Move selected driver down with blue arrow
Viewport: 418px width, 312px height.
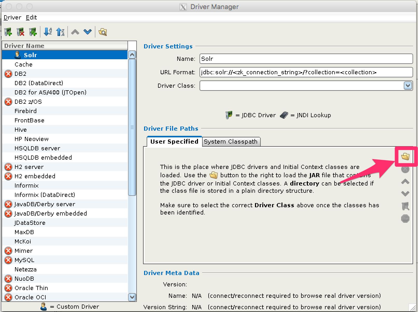(88, 32)
